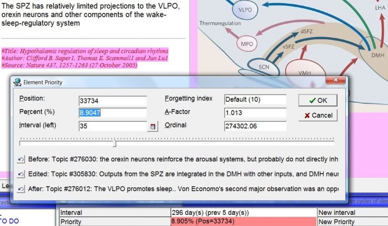Image resolution: width=388 pixels, height=226 pixels.
Task: Open the interval calendar picker icon
Action: pyautogui.click(x=153, y=126)
